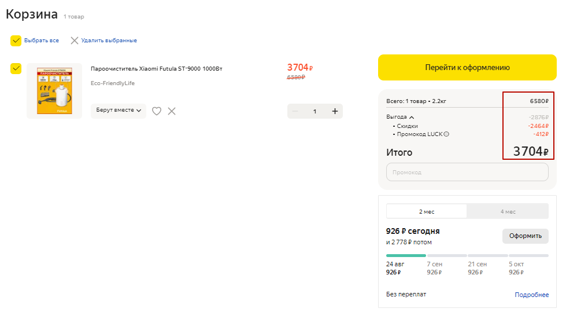Remove the Xiaomi Futula item with the X icon
This screenshot has height=319, width=566.
(172, 111)
